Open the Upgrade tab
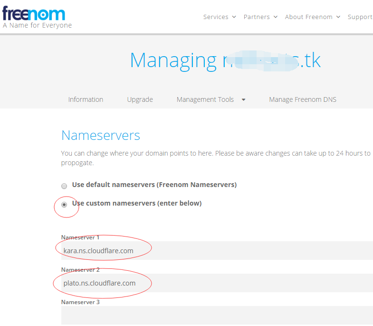Screen dimensions: 373x326 pos(140,99)
